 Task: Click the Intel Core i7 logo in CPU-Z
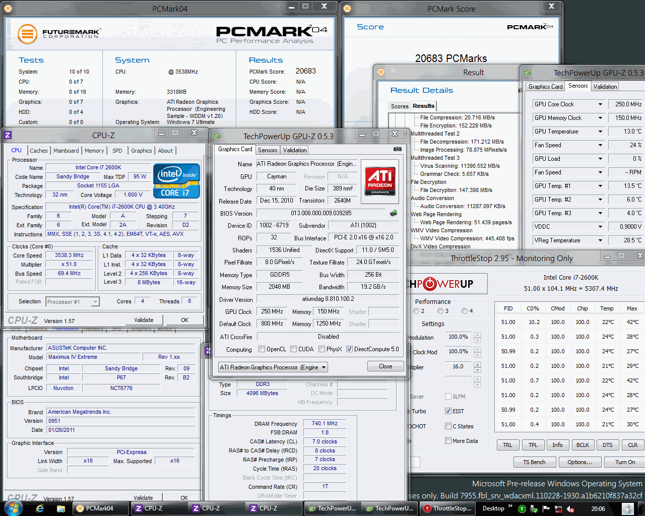[x=176, y=181]
